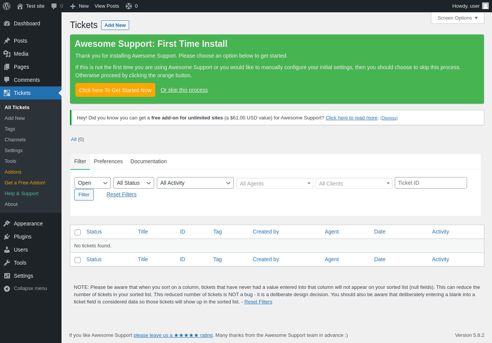Check the select-all checkbox in table header
Screen dimensions: 492x343
pyautogui.click(x=78, y=232)
